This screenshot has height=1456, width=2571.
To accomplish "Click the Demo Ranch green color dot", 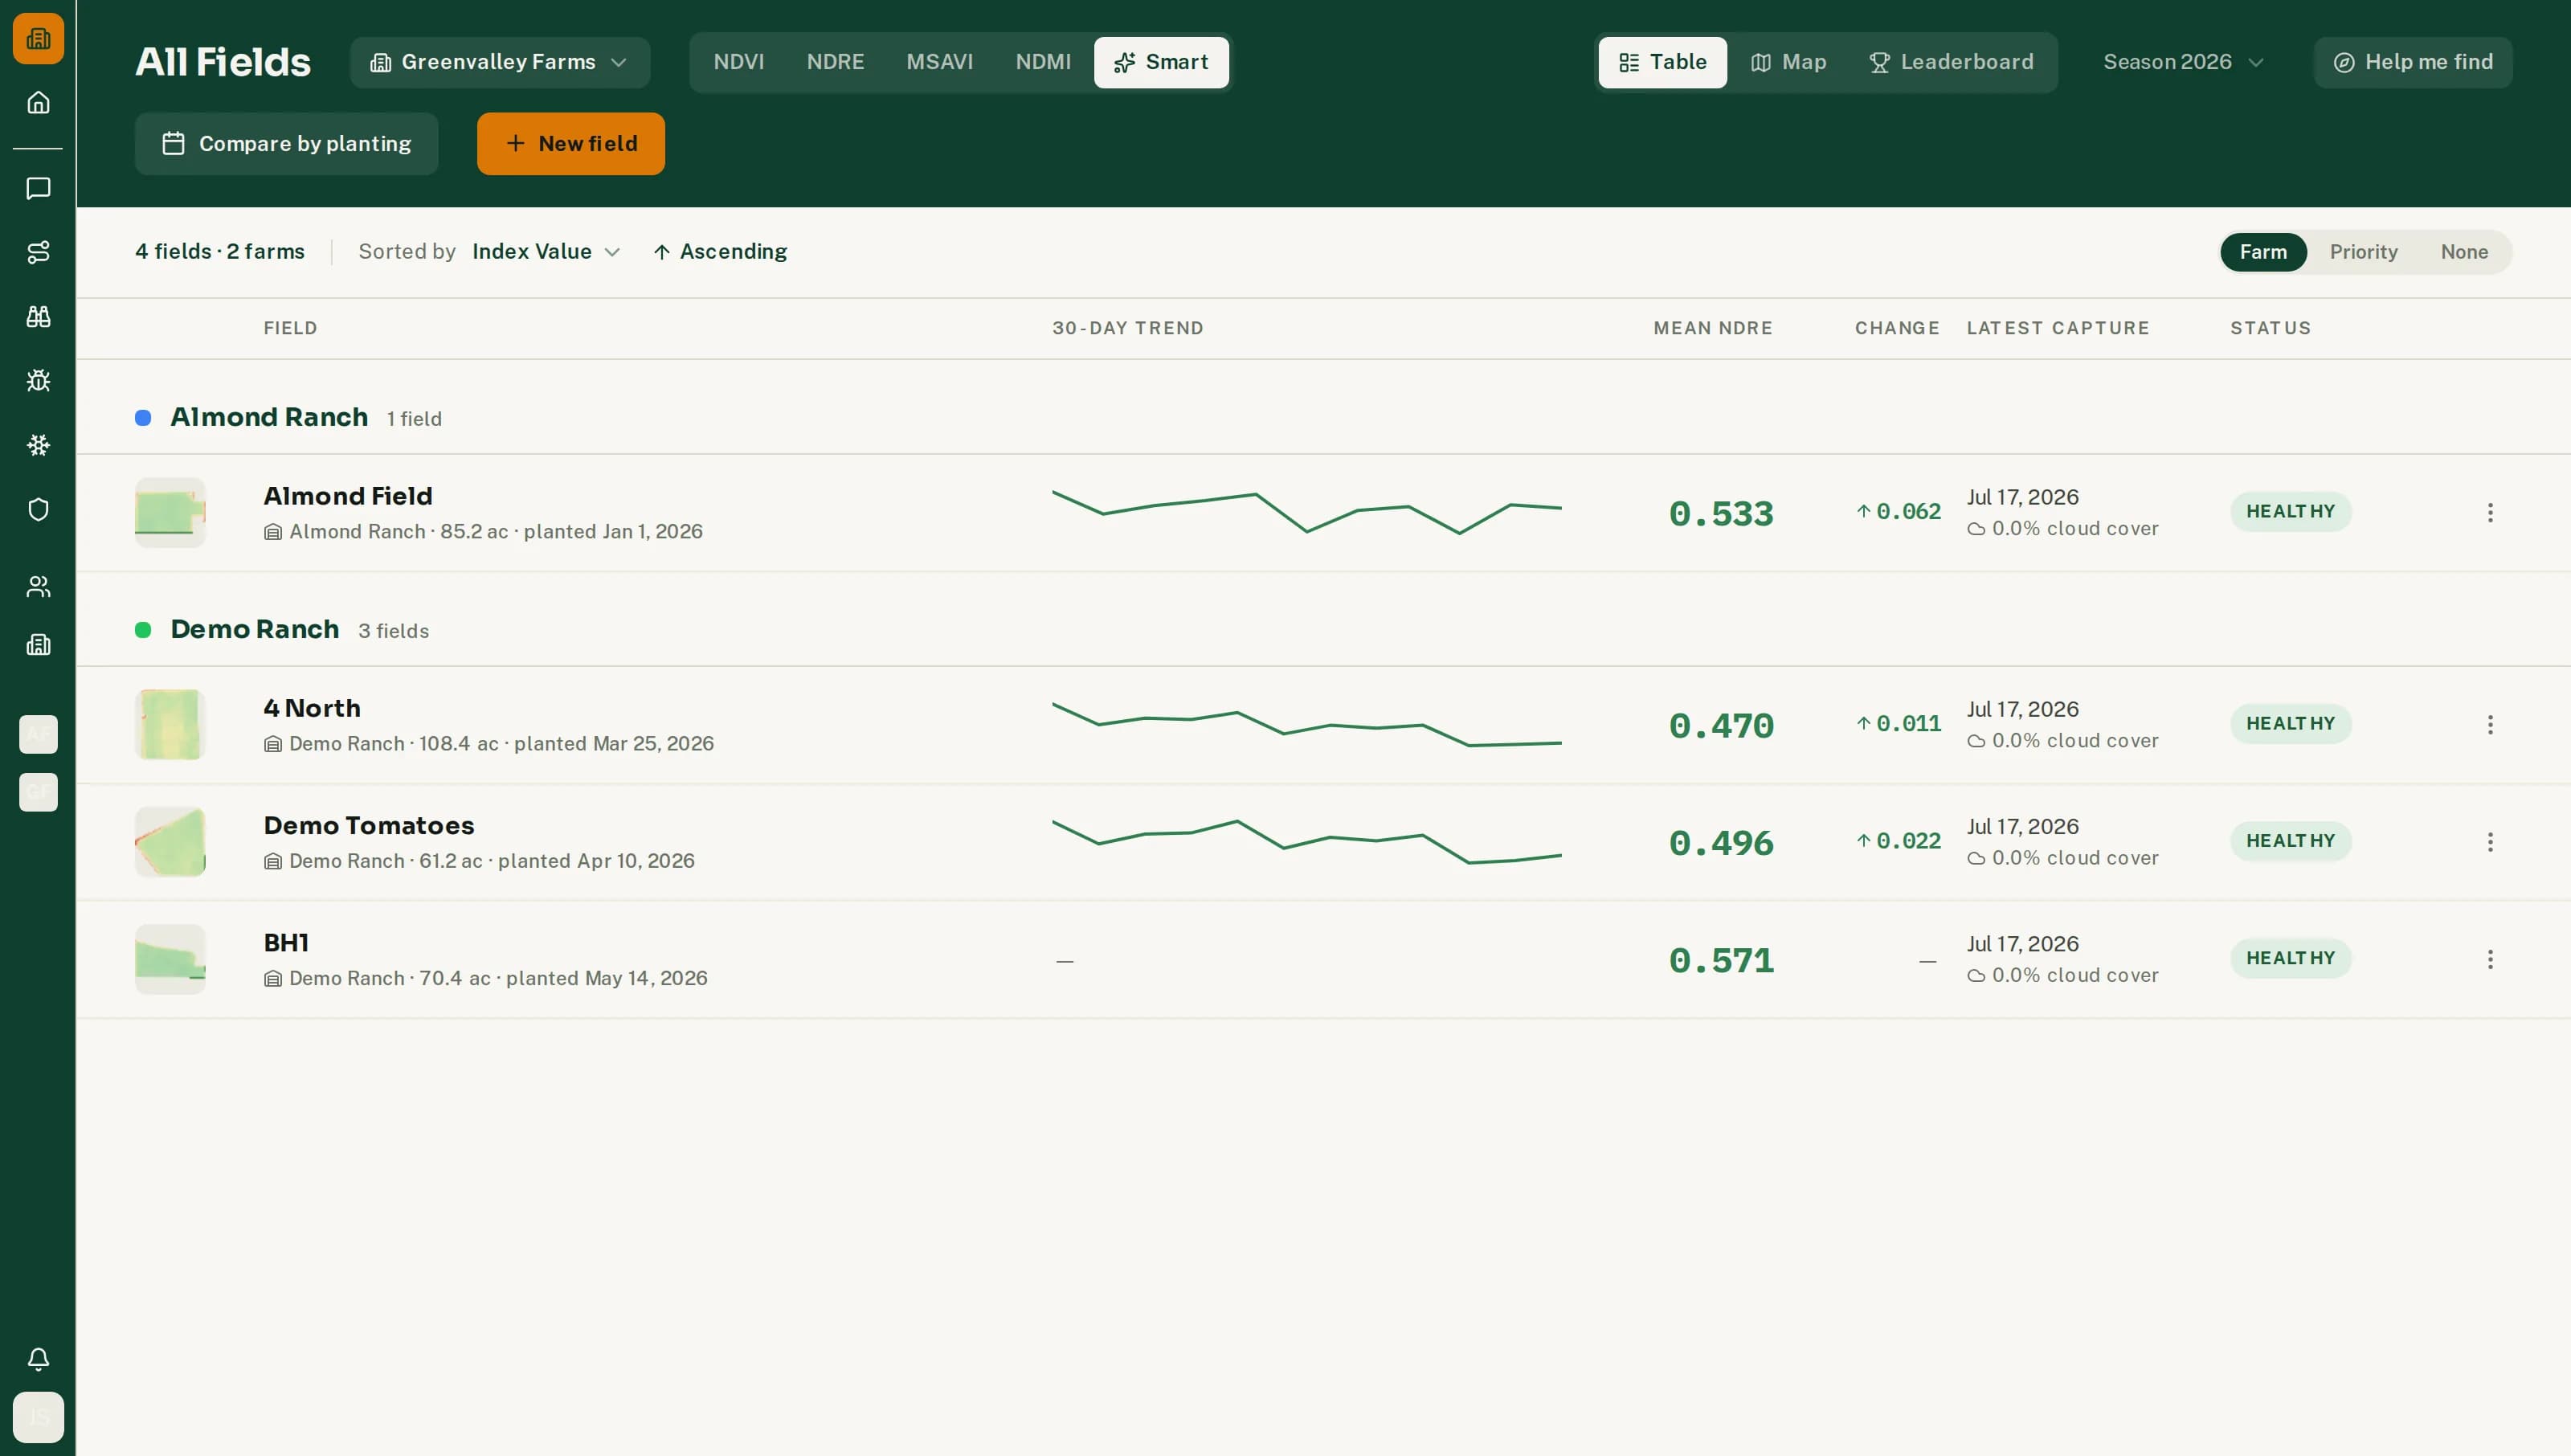I will coord(143,630).
